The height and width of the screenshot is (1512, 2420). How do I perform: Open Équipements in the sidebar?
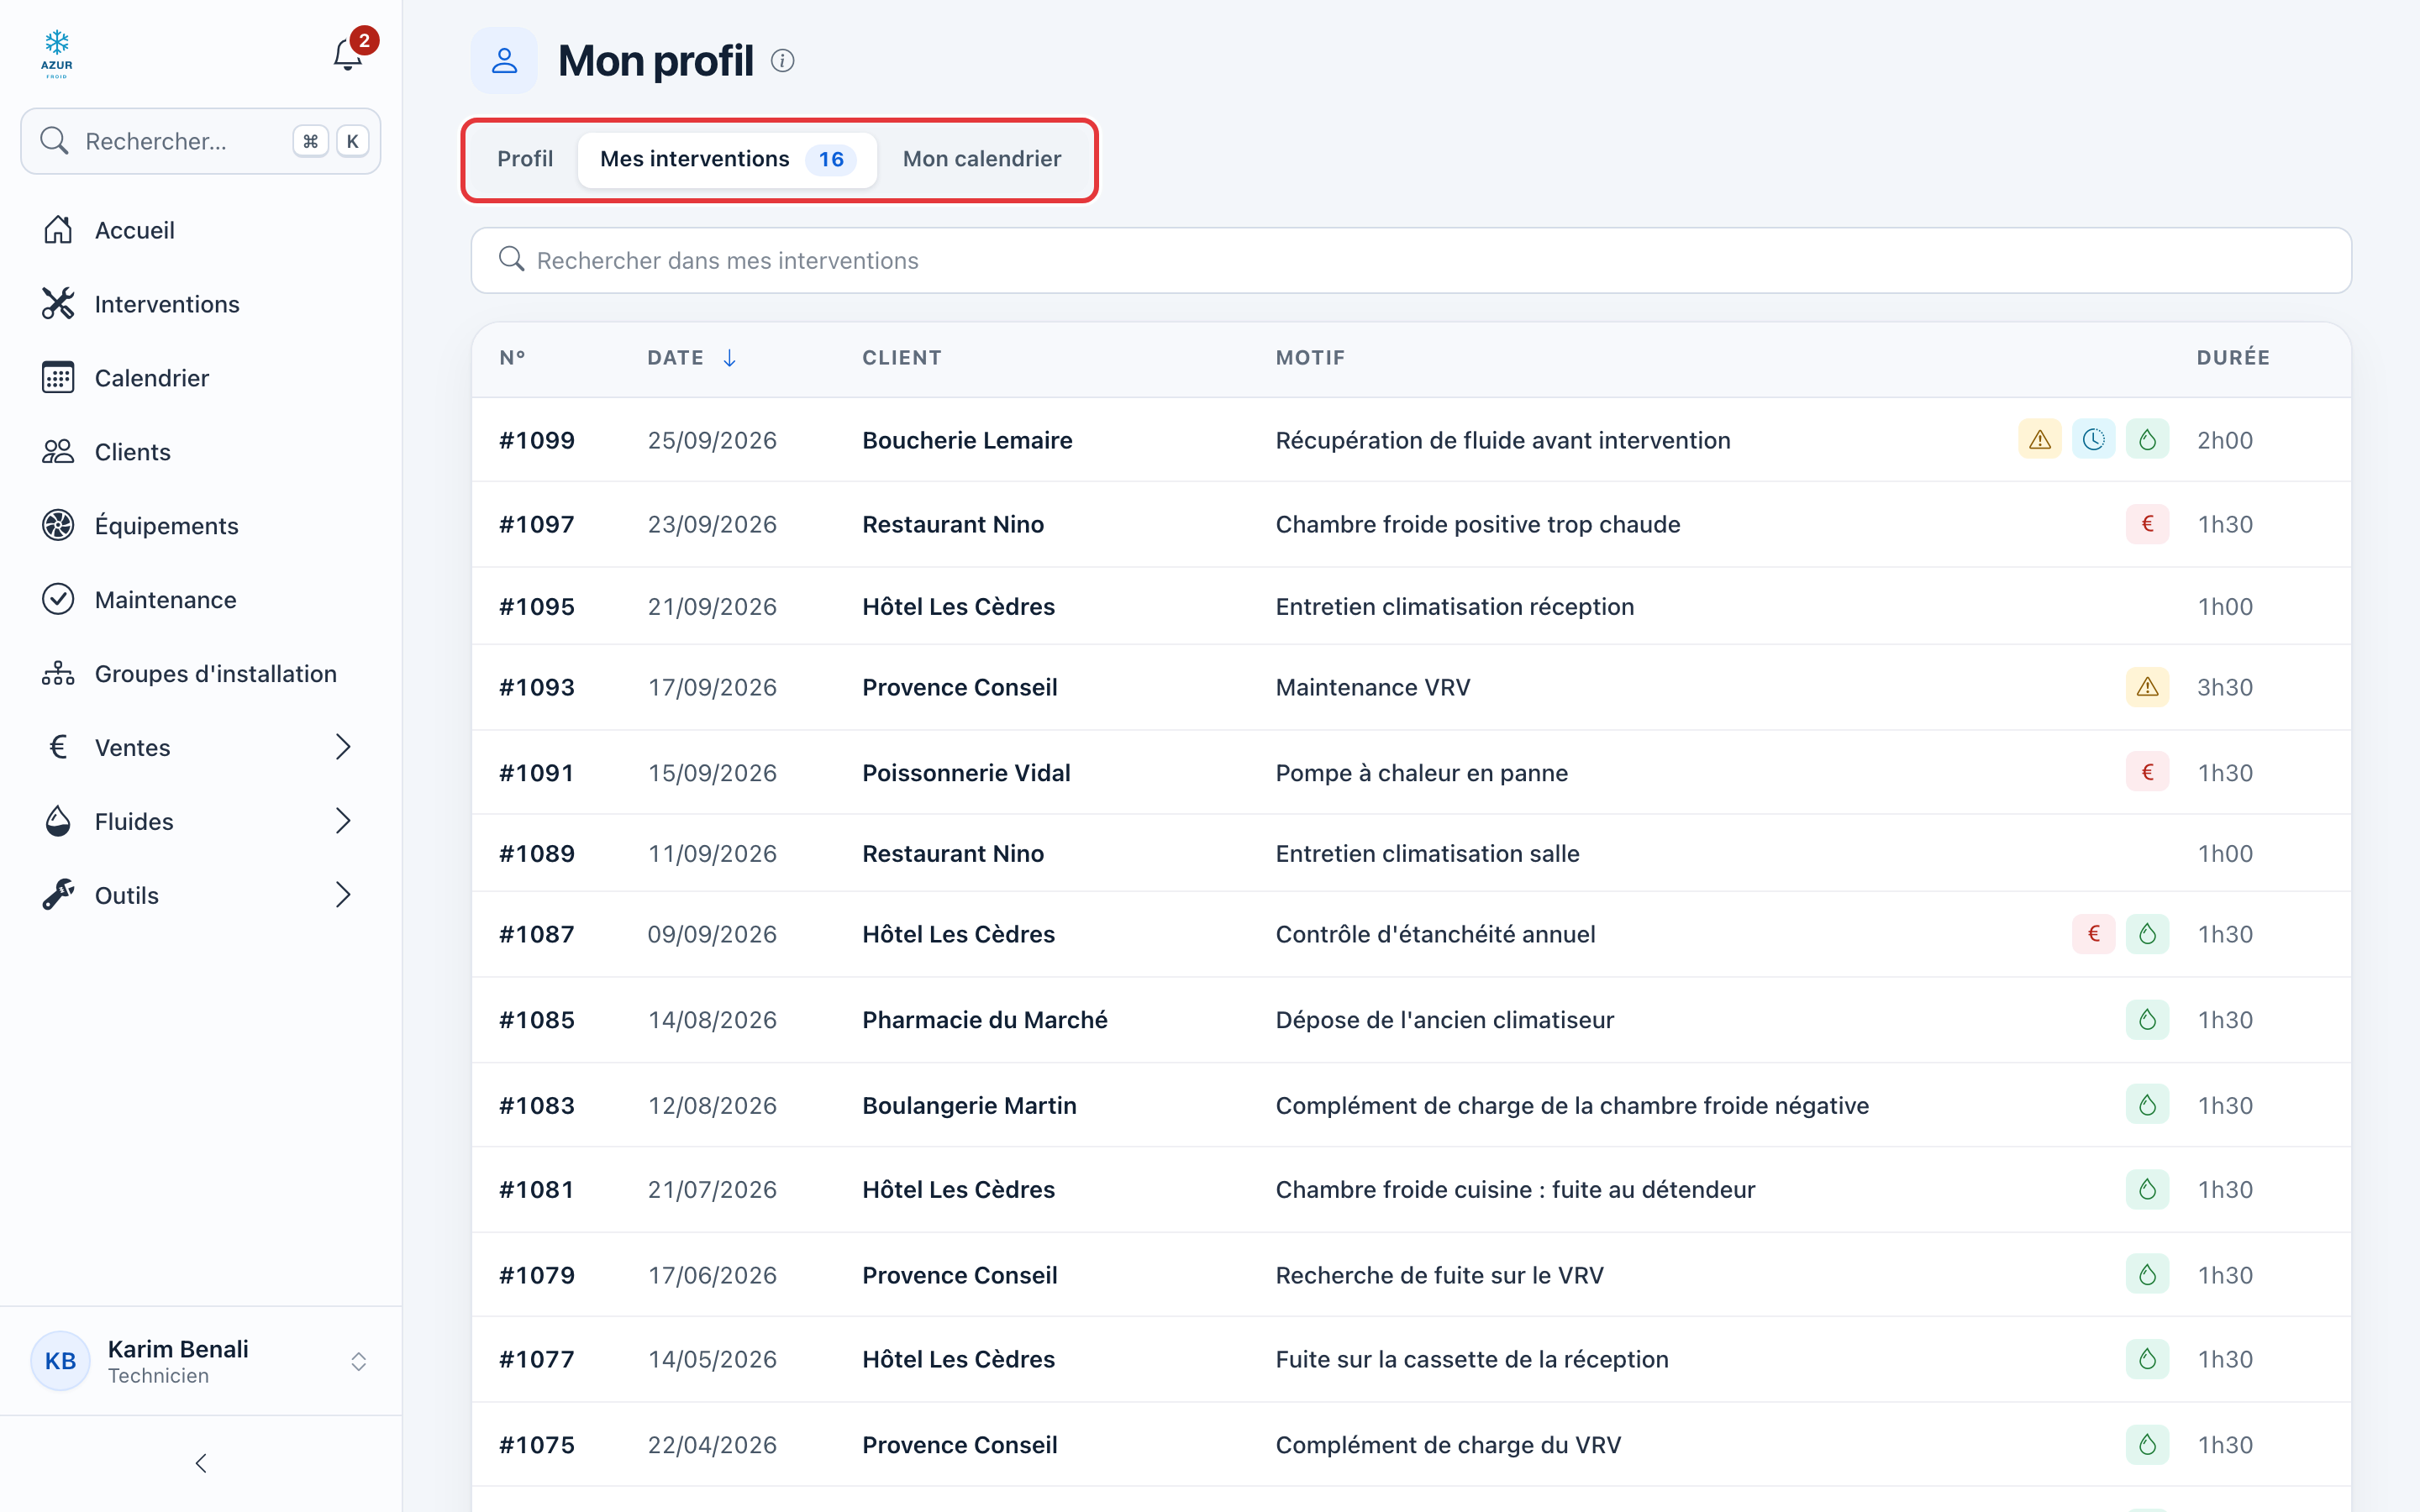(200, 526)
